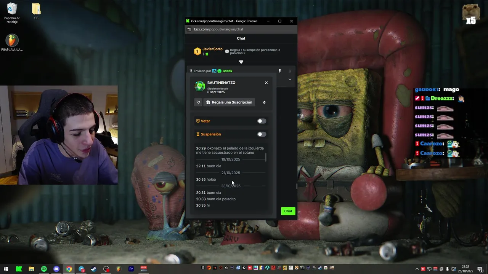This screenshot has height=274, width=488.
Task: Click the heart follow icon in user card
Action: [198, 102]
